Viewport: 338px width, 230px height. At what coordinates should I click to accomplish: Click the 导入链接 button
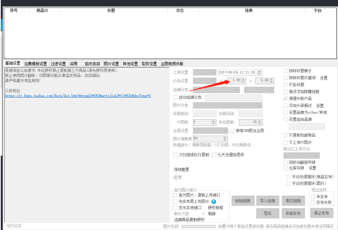pos(268,201)
